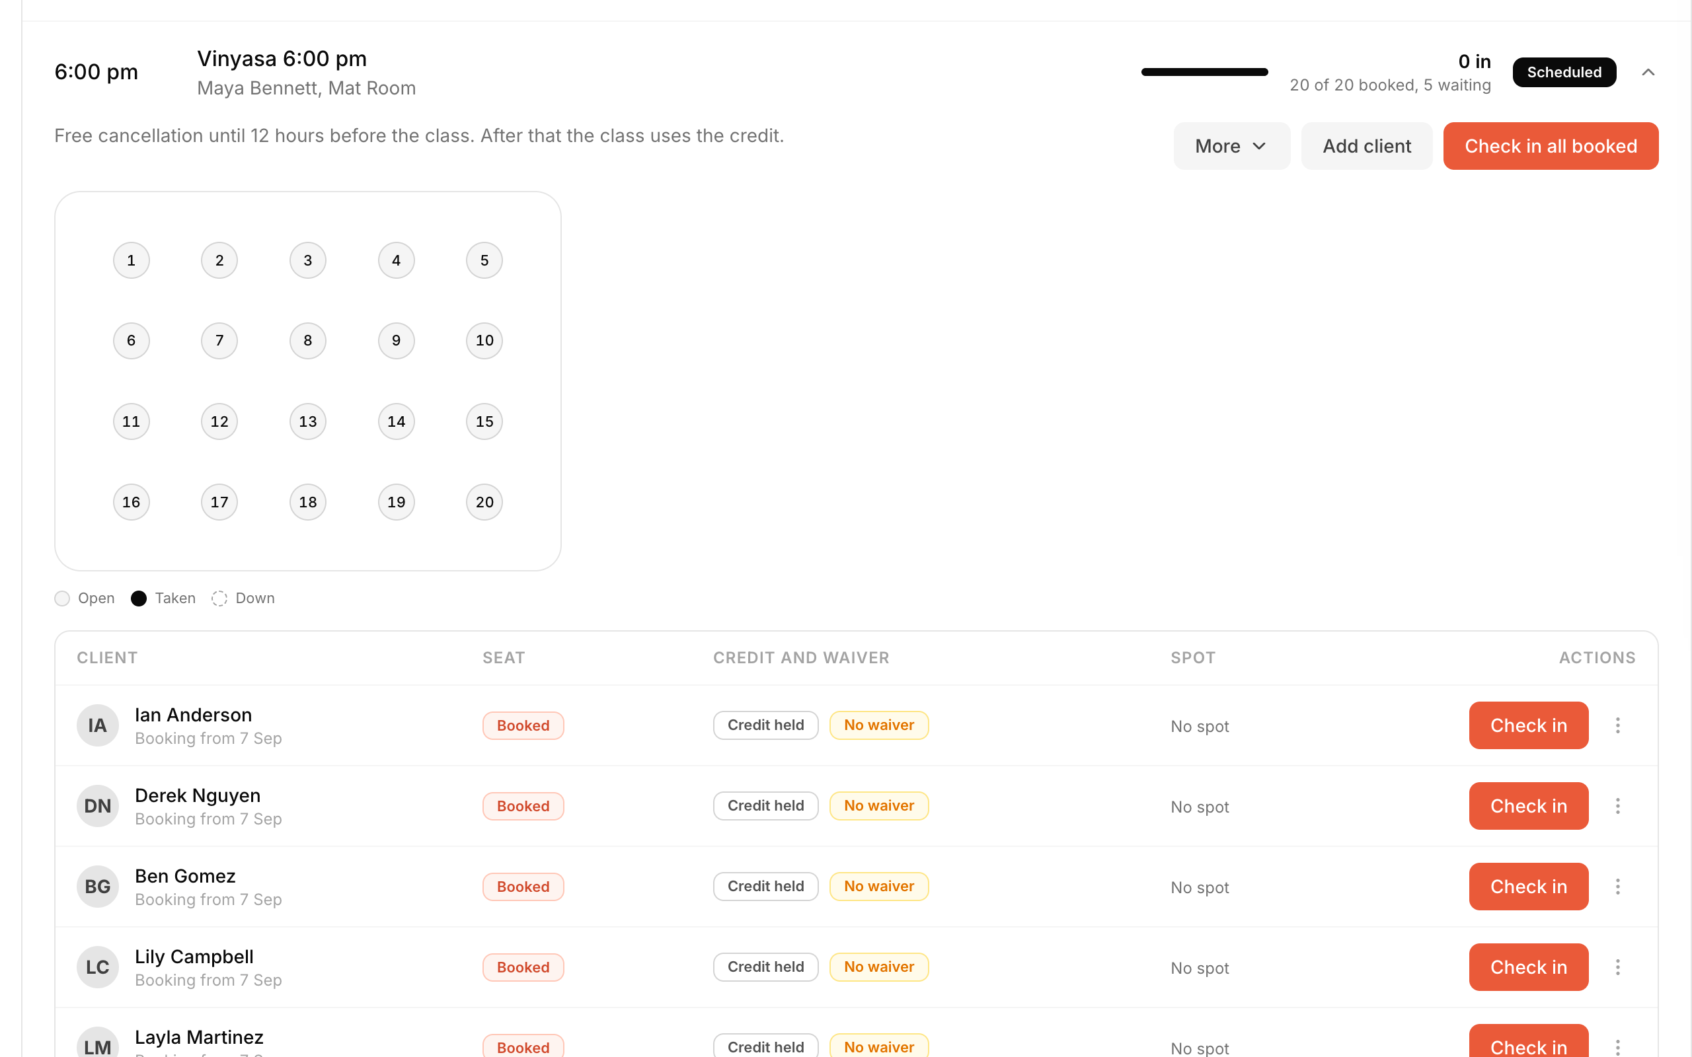Image resolution: width=1692 pixels, height=1057 pixels.
Task: Click Lily Campbell's No spot text
Action: pyautogui.click(x=1200, y=968)
